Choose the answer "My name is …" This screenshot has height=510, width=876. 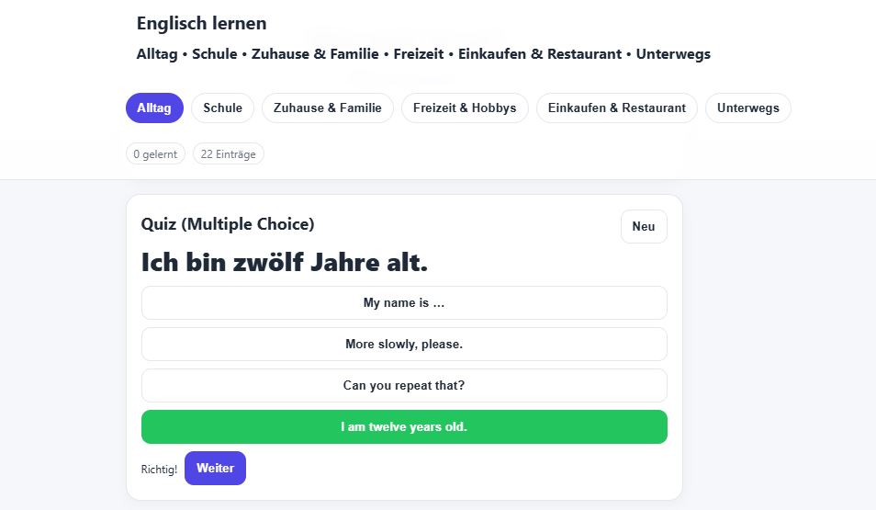point(404,303)
